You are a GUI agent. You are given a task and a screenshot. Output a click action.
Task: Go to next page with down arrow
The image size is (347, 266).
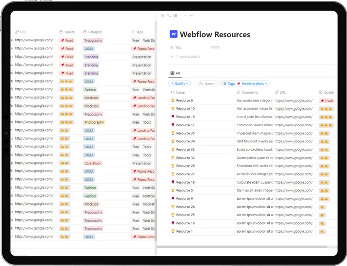[191, 16]
